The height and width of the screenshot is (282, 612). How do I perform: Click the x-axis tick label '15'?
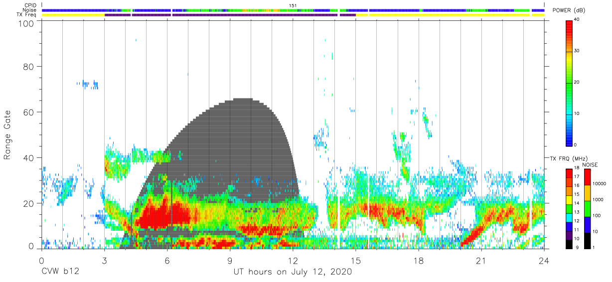point(356,260)
